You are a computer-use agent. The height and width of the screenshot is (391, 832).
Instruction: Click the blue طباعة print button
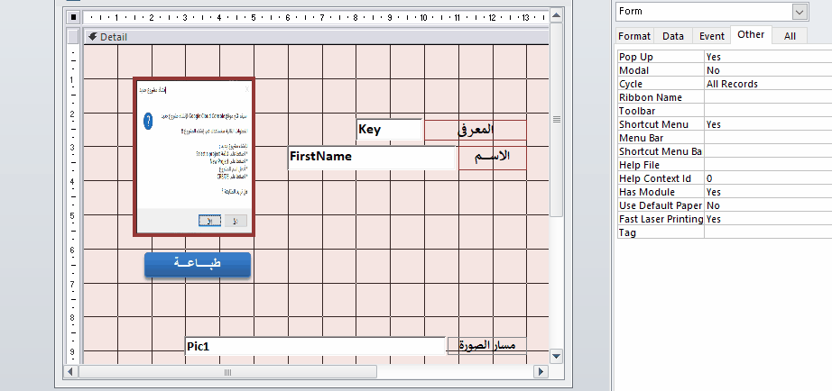click(197, 264)
